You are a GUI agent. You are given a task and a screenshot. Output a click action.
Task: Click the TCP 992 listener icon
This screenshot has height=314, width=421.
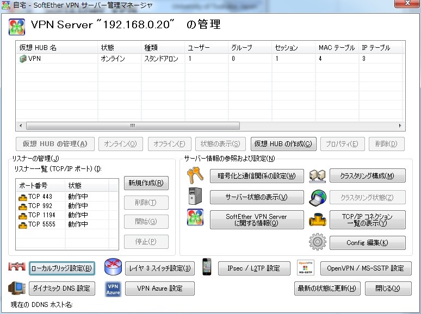[23, 206]
